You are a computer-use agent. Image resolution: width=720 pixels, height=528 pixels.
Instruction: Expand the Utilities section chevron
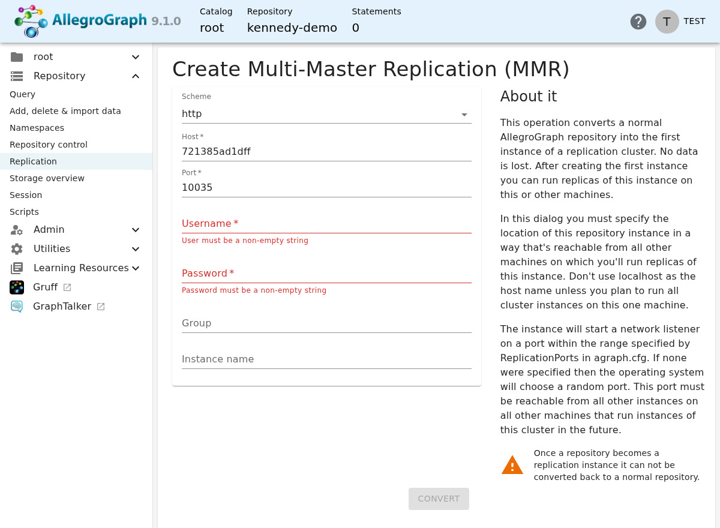(136, 249)
